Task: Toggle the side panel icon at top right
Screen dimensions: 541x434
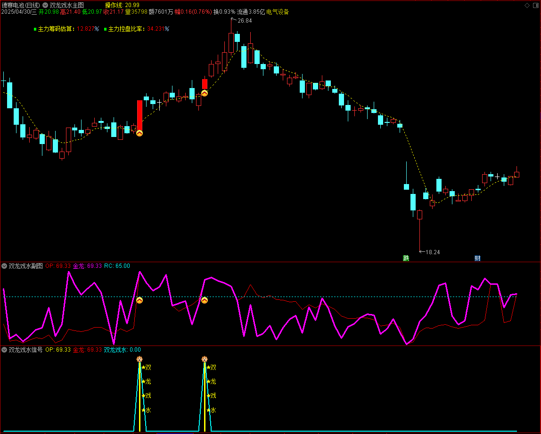Action: click(x=536, y=5)
